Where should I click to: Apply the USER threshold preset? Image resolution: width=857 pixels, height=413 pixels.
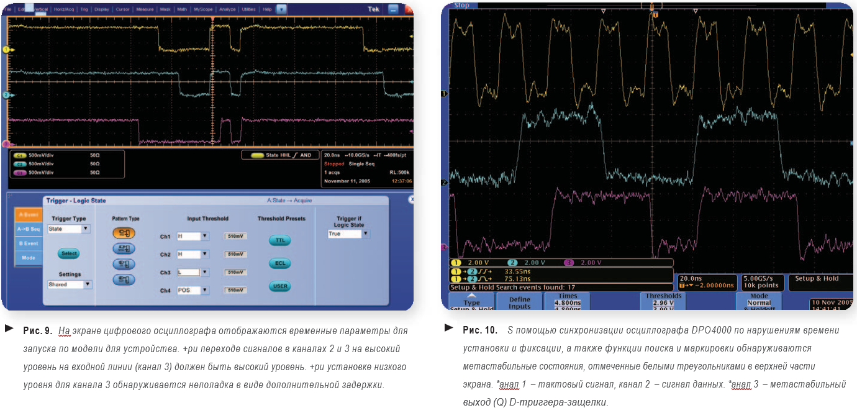click(x=279, y=286)
